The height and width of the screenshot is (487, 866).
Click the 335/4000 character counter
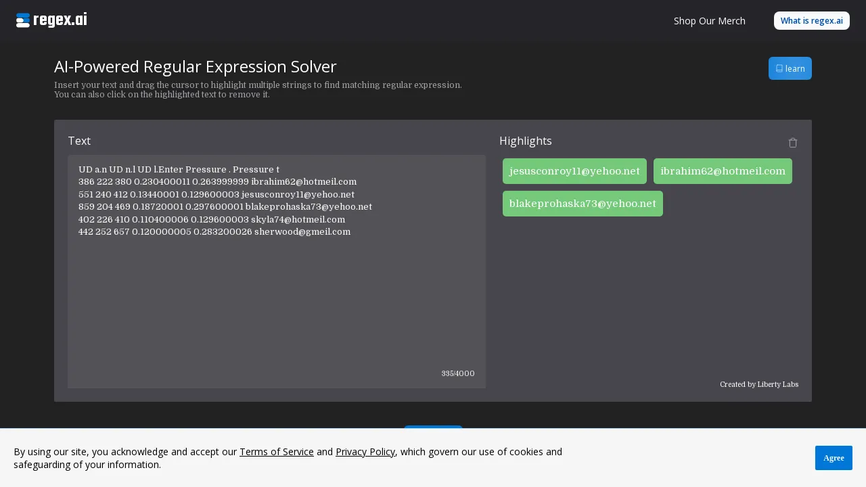(x=458, y=373)
